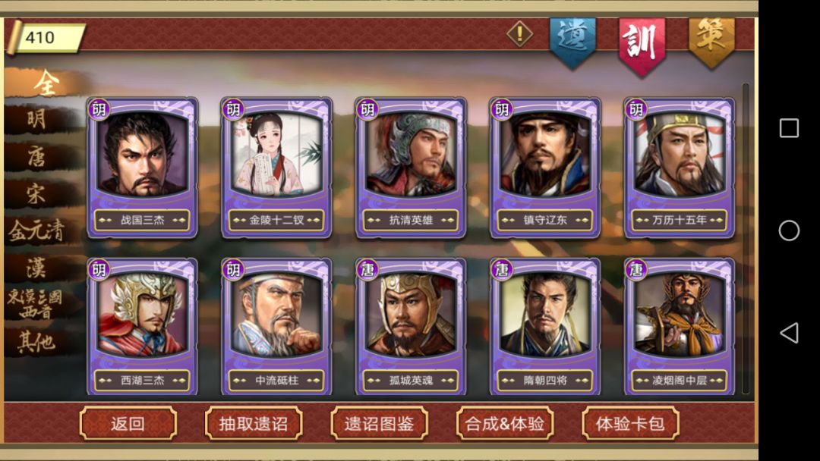Click the 合成&体验 button
Viewport: 820px width, 461px height.
(x=505, y=423)
